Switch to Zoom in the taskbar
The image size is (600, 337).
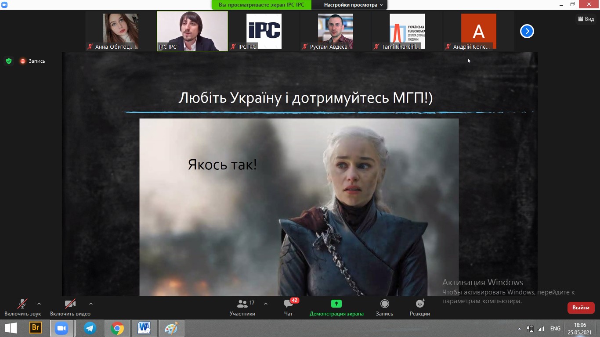click(61, 328)
